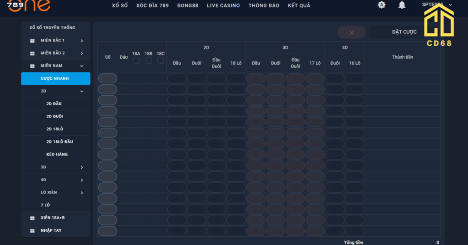Image resolution: width=468 pixels, height=245 pixels.
Task: Click the grid icon beside Nhập Tay
Action: coord(32,231)
